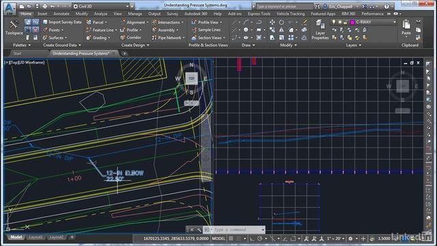Select the Rotate tool in Modify panel

[281, 22]
